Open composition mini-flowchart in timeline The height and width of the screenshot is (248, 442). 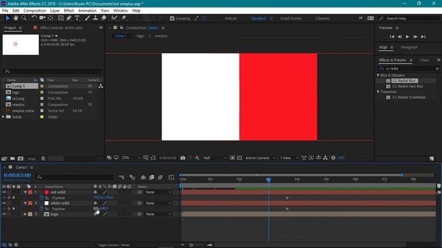point(122,178)
